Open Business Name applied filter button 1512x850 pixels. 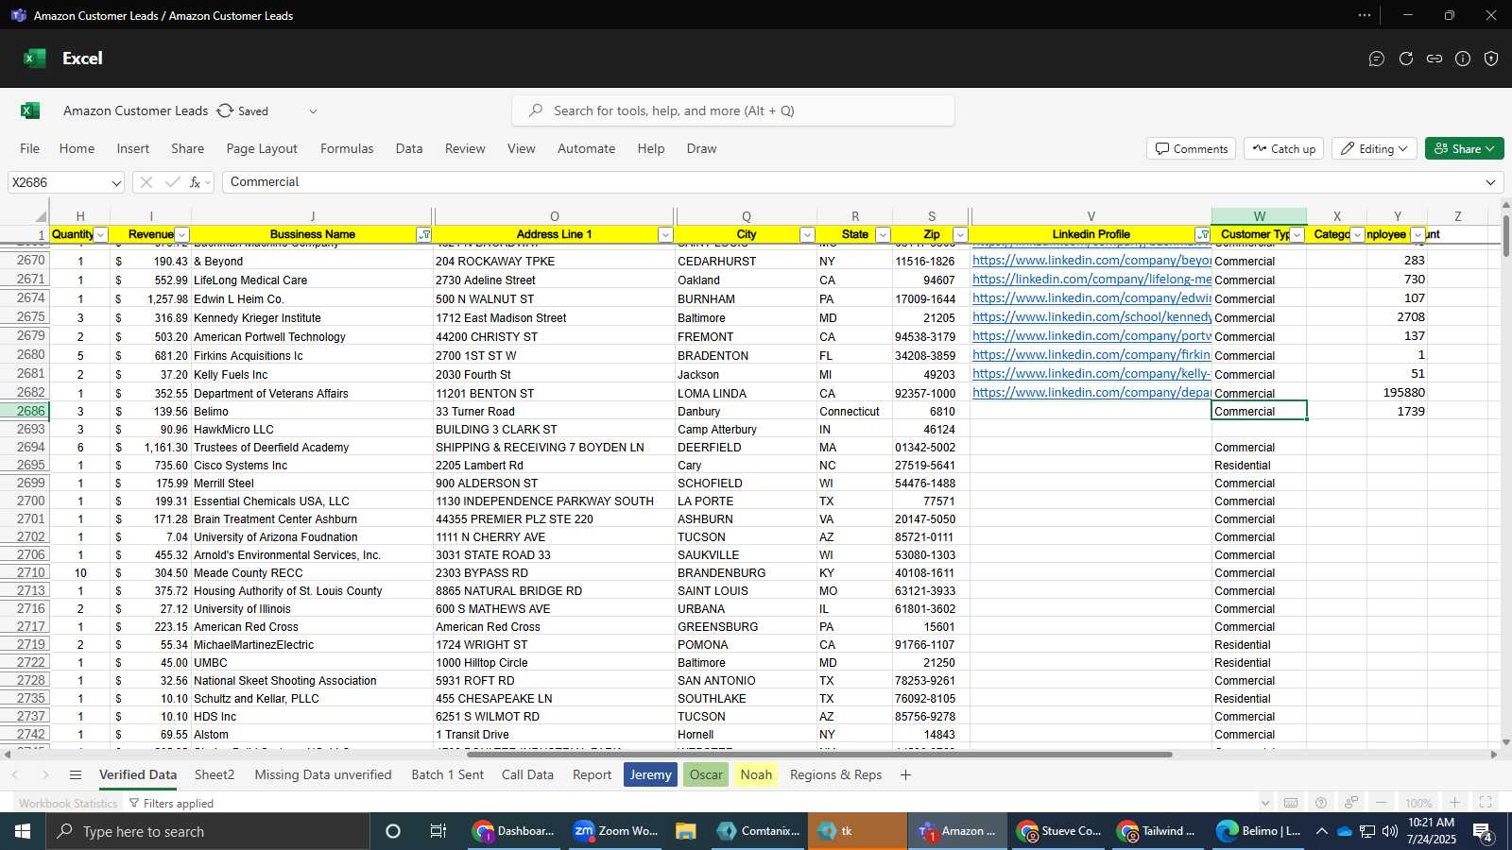click(x=423, y=234)
